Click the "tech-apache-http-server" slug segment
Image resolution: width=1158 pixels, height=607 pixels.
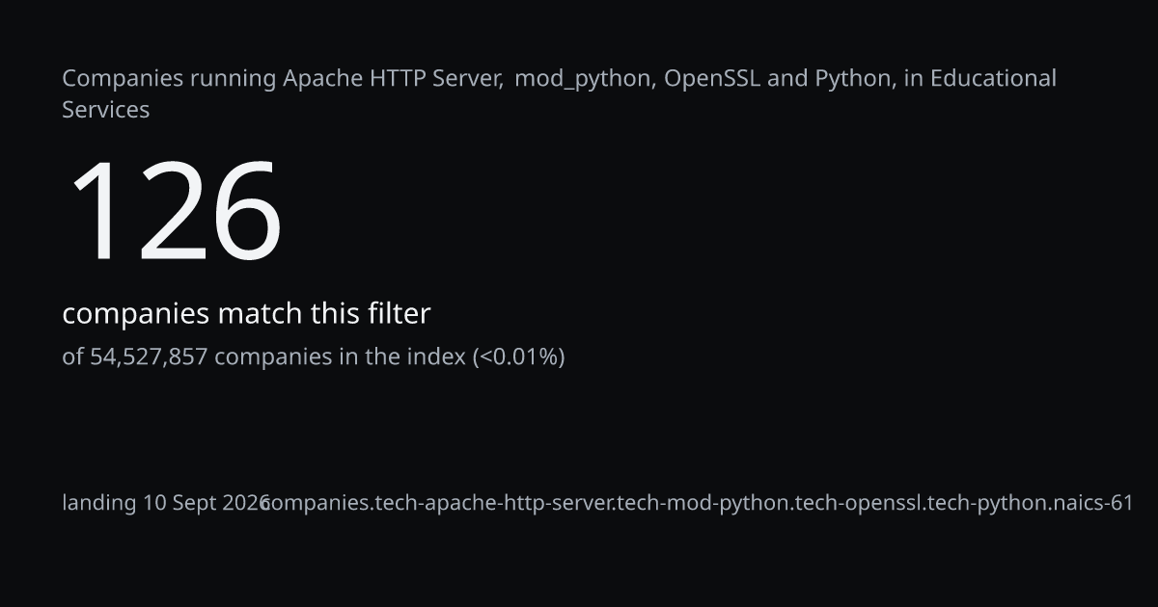pyautogui.click(x=495, y=503)
